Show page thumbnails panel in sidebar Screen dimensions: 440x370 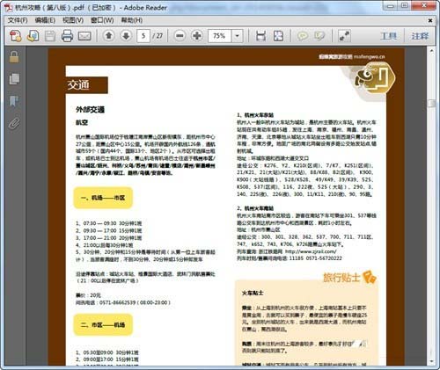point(14,79)
